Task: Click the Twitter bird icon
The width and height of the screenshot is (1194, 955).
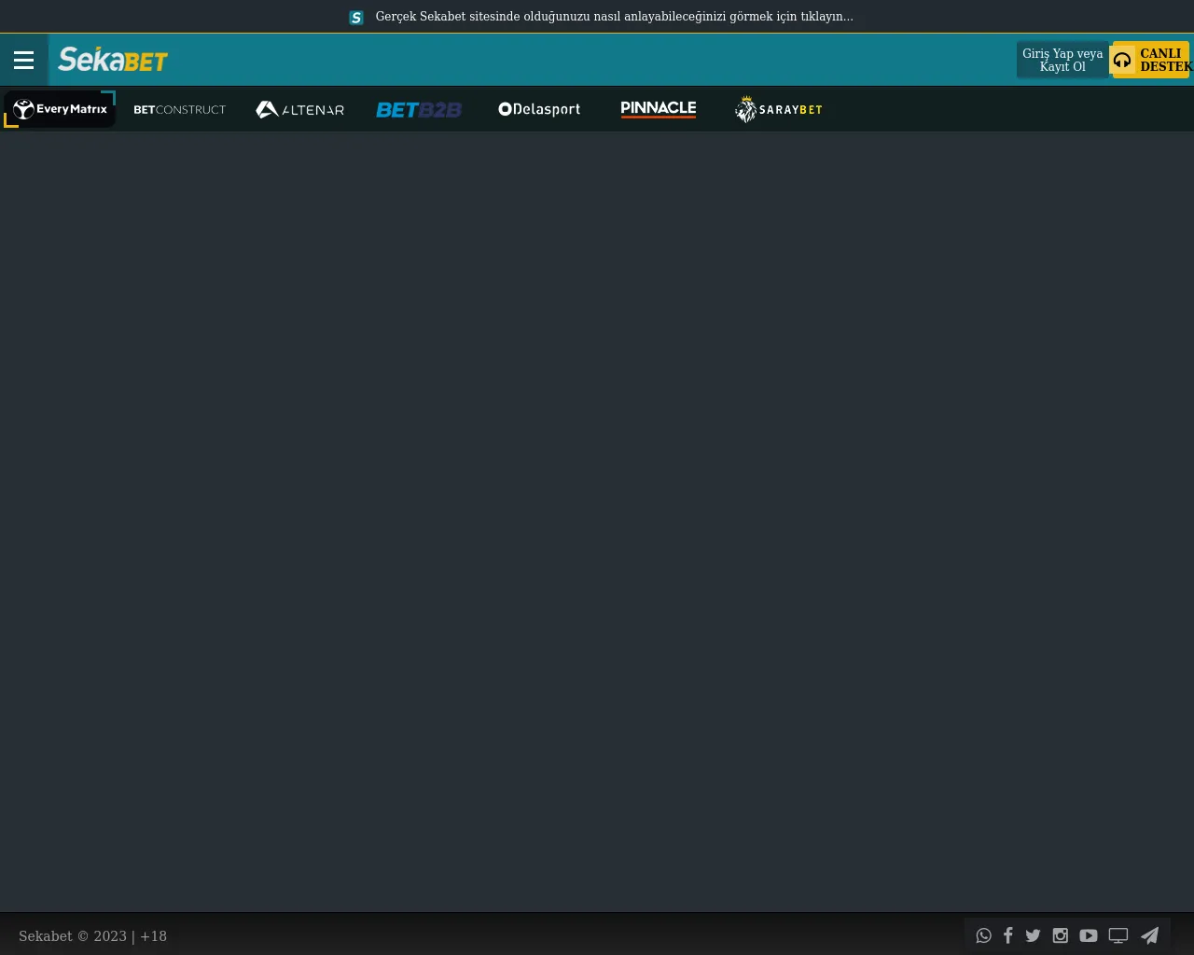Action: coord(1033,935)
